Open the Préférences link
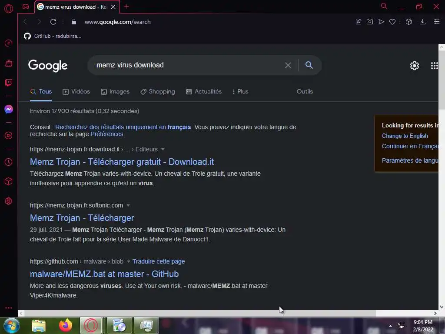445x334 pixels. tap(107, 134)
